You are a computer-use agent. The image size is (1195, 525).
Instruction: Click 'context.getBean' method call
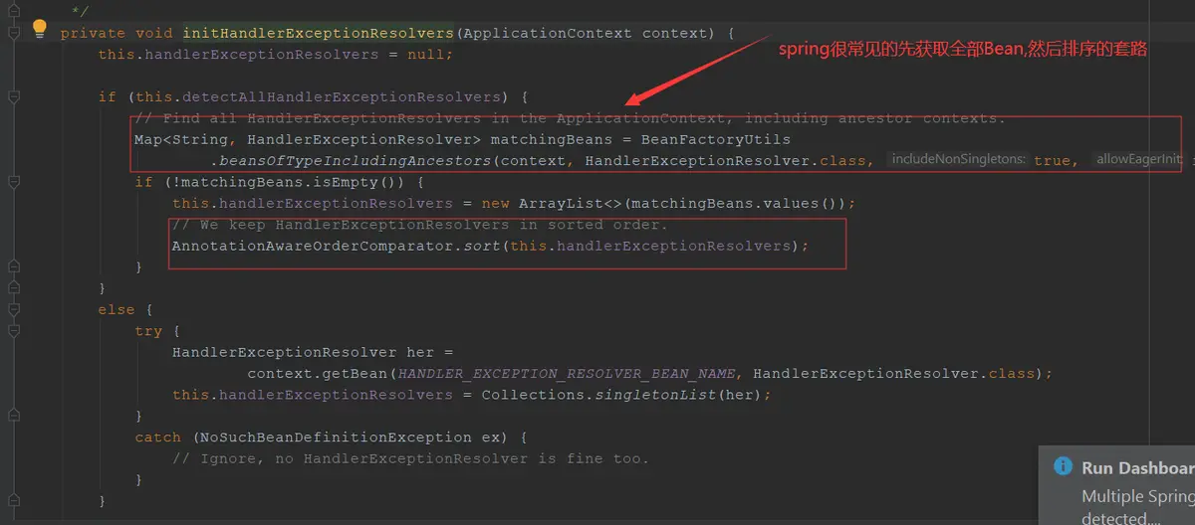click(x=318, y=374)
